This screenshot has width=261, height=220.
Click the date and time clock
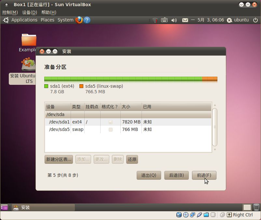pos(207,20)
